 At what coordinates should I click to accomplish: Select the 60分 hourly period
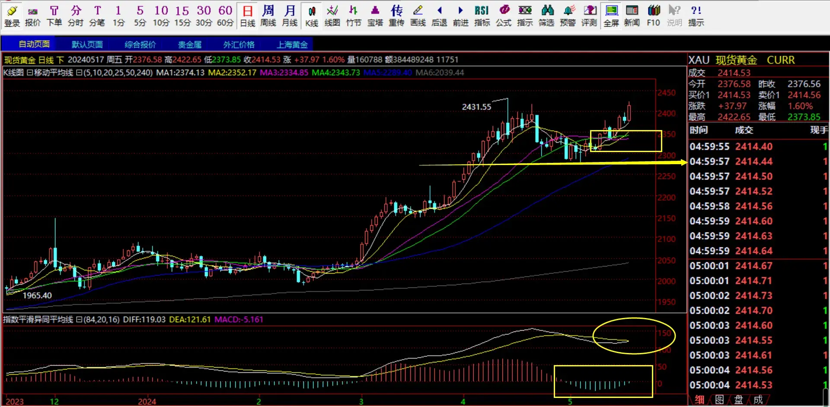(x=225, y=16)
